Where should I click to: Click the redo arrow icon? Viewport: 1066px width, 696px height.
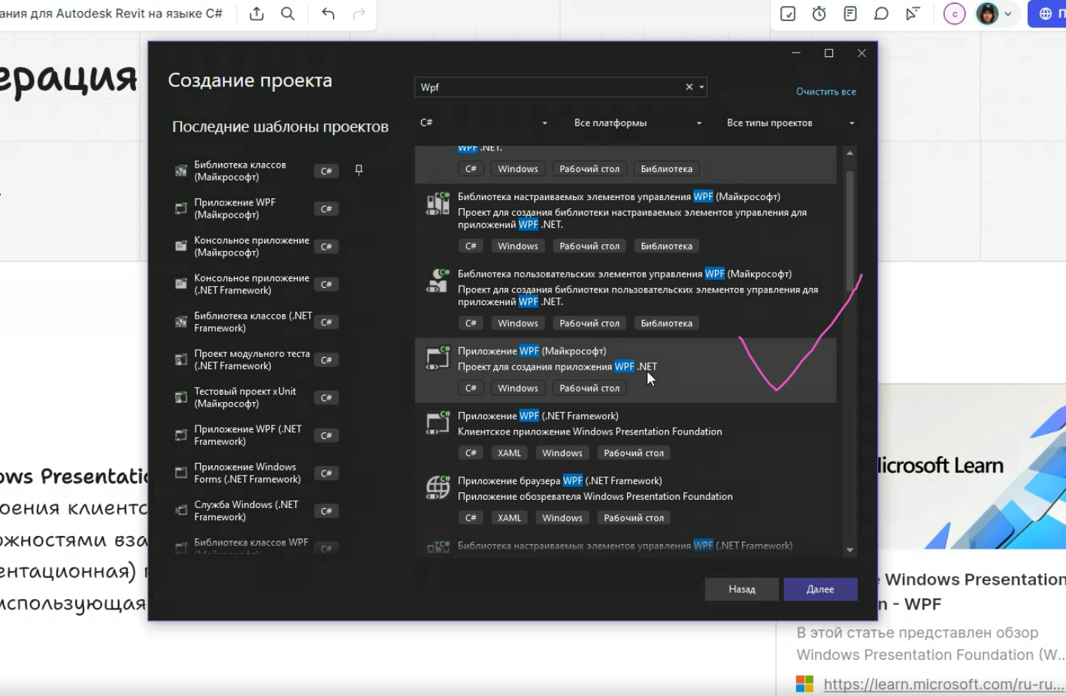pyautogui.click(x=359, y=14)
